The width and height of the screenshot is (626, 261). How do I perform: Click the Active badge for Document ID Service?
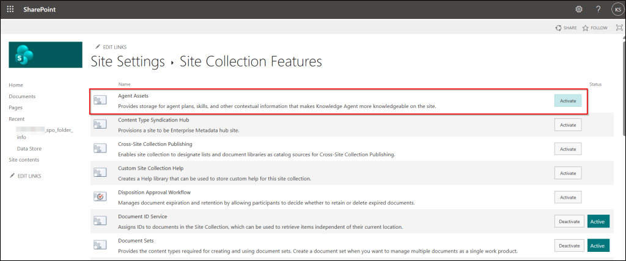598,221
